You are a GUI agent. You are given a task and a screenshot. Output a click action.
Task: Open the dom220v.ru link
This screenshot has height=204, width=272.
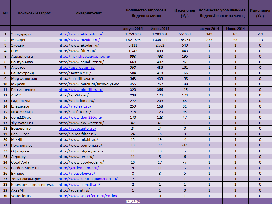pos(81,117)
